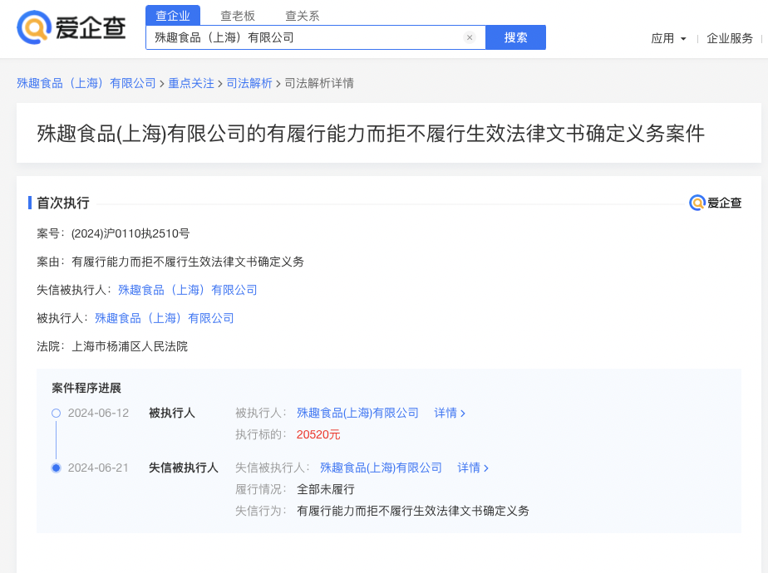Click the 搜索 button
The height and width of the screenshot is (573, 768).
click(x=515, y=37)
